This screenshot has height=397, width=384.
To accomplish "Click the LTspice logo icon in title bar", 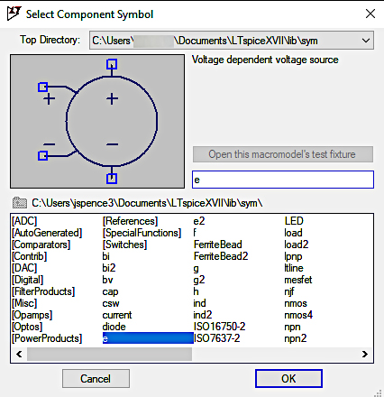I will pos(14,14).
